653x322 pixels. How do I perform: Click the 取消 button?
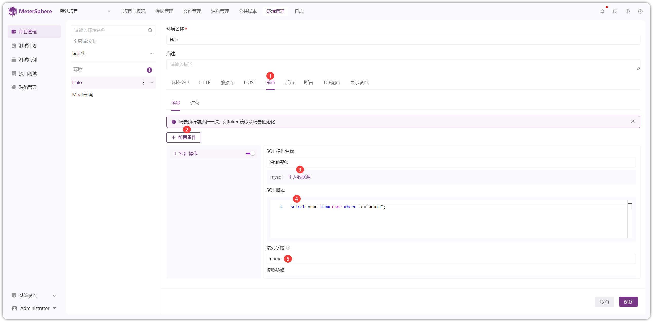coord(604,302)
